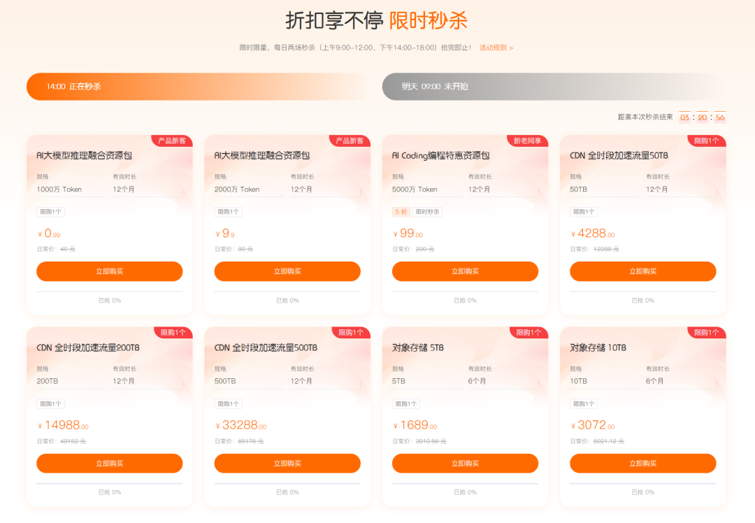Click the 限时秒杀 tag on the AI Coding card
This screenshot has width=755, height=523.
click(428, 212)
